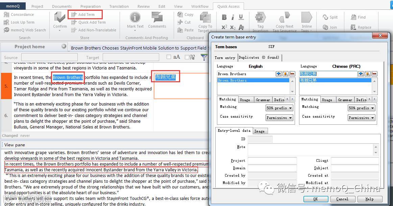Click Add Term in the ribbon
Screen dimensions: 393x206
83,14
